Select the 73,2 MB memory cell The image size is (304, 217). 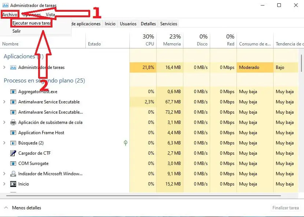coord(170,112)
